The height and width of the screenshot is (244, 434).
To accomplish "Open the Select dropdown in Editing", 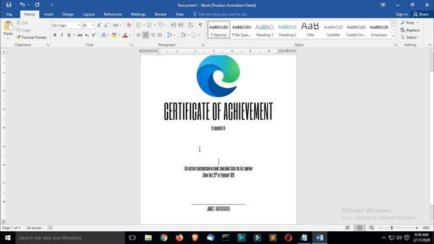I will [410, 37].
